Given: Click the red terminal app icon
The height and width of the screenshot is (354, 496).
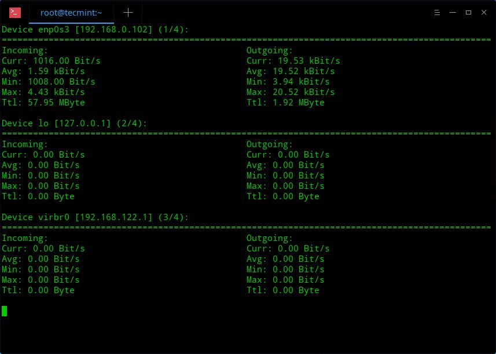Looking at the screenshot, I should pyautogui.click(x=15, y=13).
